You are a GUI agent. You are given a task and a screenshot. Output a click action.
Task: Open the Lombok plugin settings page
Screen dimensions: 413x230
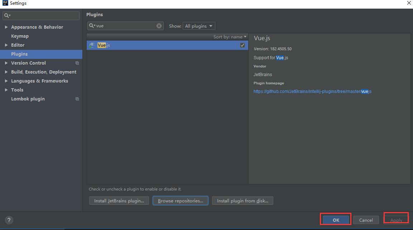click(x=28, y=99)
